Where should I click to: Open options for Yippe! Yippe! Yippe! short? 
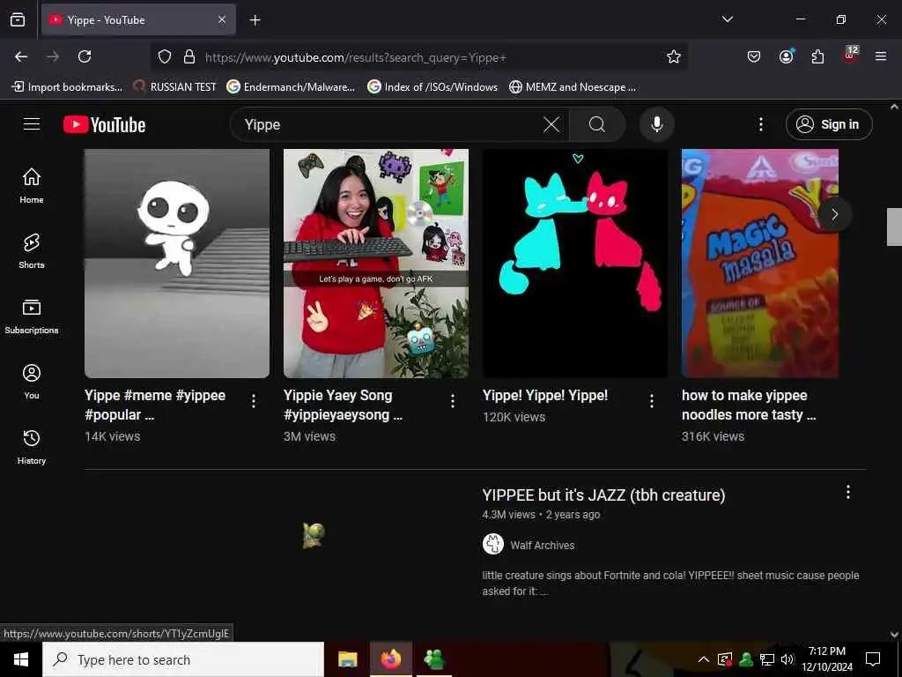(652, 401)
